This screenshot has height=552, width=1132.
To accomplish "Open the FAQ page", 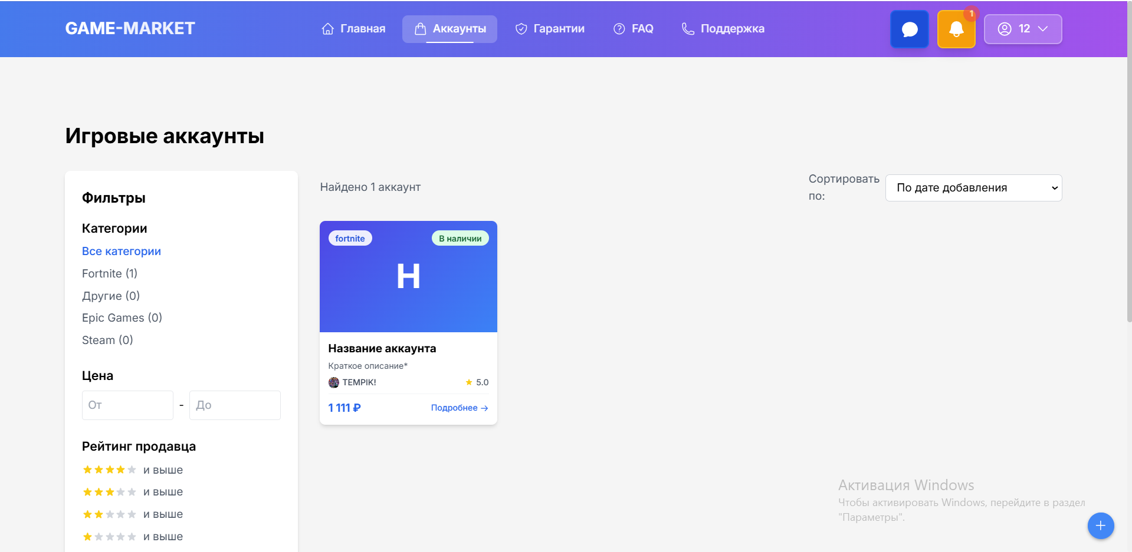I will pos(634,29).
